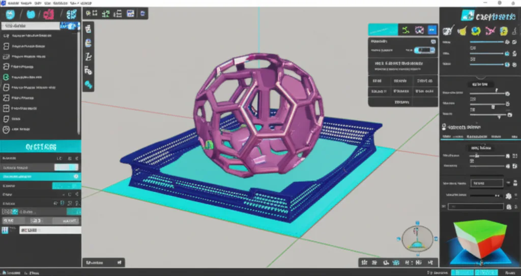Click the small icon at floating panel title's right
This screenshot has width=521, height=276.
tap(433, 42)
